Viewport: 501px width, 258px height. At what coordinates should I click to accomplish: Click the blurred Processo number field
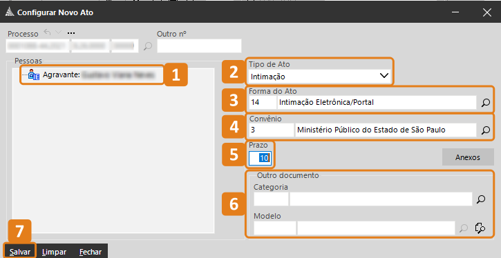click(x=72, y=46)
